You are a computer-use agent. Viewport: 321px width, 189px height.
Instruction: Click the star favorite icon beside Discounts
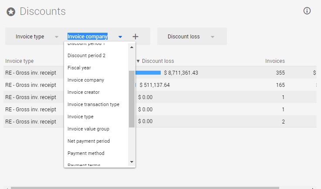[11, 12]
